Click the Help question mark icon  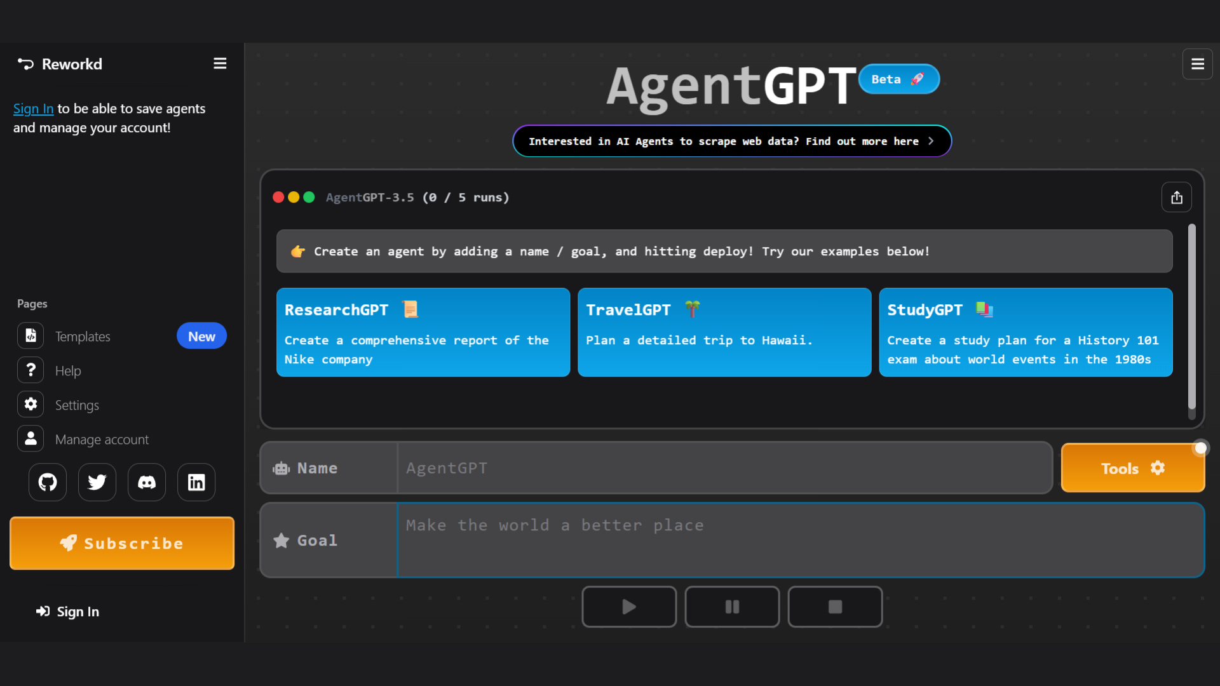[30, 370]
